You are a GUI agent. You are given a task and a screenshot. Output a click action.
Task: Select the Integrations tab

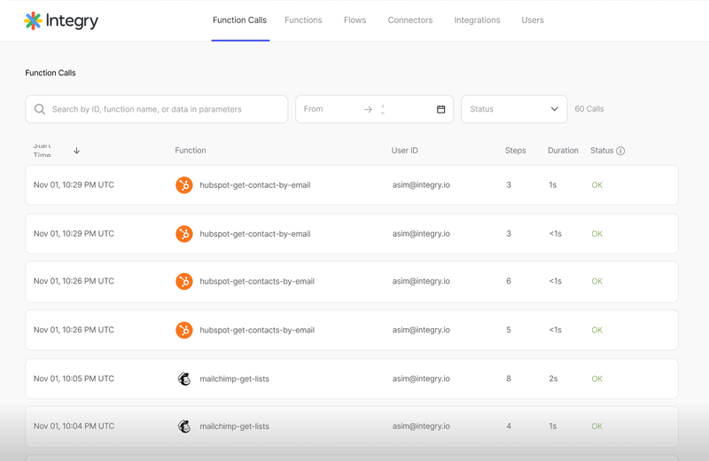point(477,20)
